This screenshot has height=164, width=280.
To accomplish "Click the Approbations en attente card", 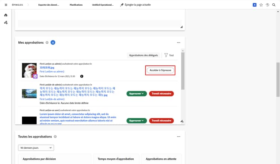I will tap(161, 159).
